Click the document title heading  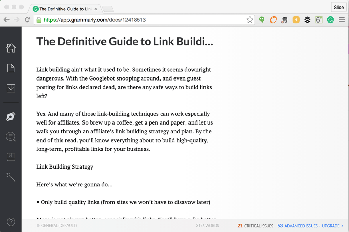125,41
